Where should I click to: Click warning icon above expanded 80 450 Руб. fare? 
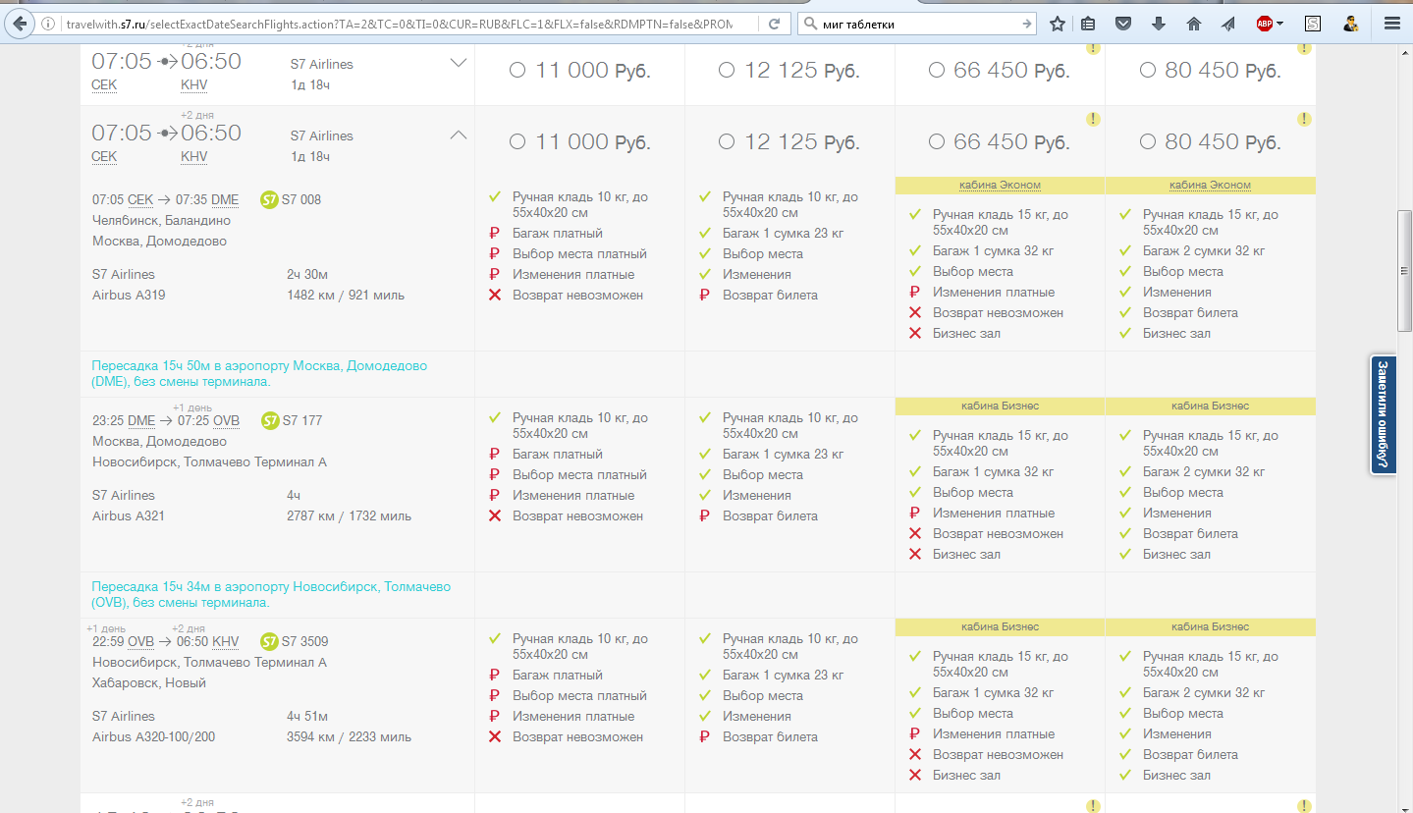point(1304,119)
